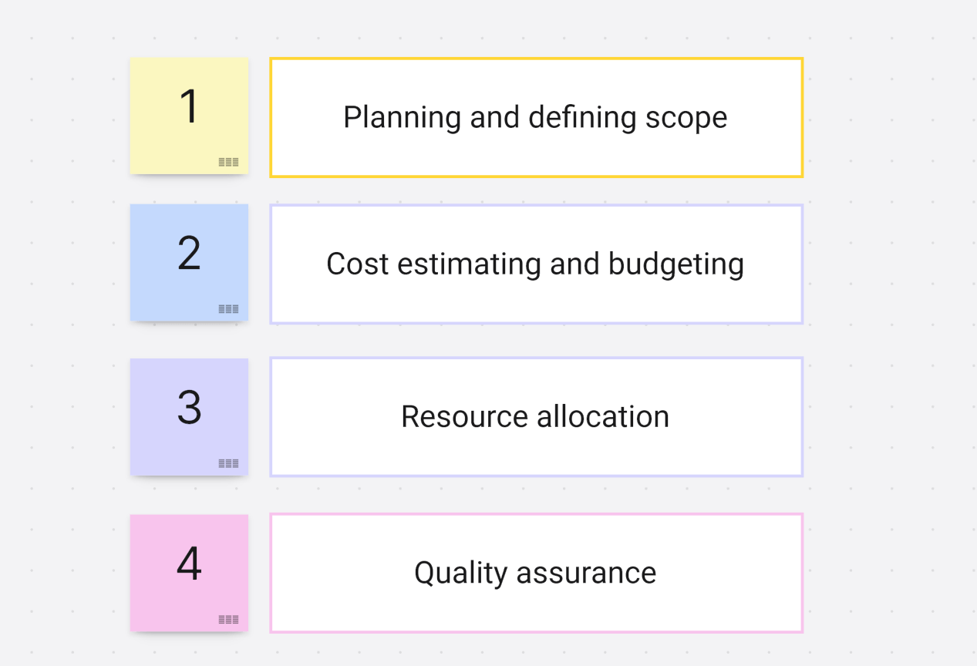Image resolution: width=977 pixels, height=666 pixels.
Task: Select the "Quality assurance" text
Action: click(535, 573)
